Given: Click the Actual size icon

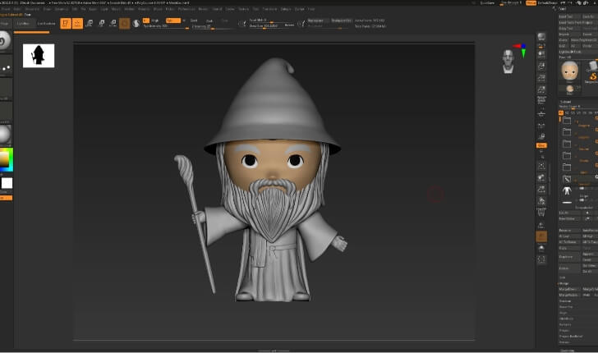Looking at the screenshot, I should (541, 78).
